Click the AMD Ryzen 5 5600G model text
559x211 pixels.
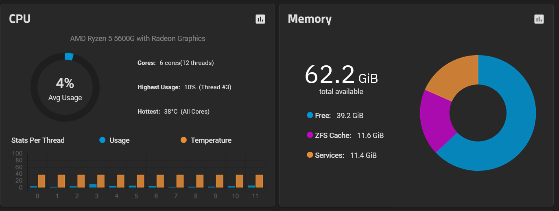(x=138, y=39)
